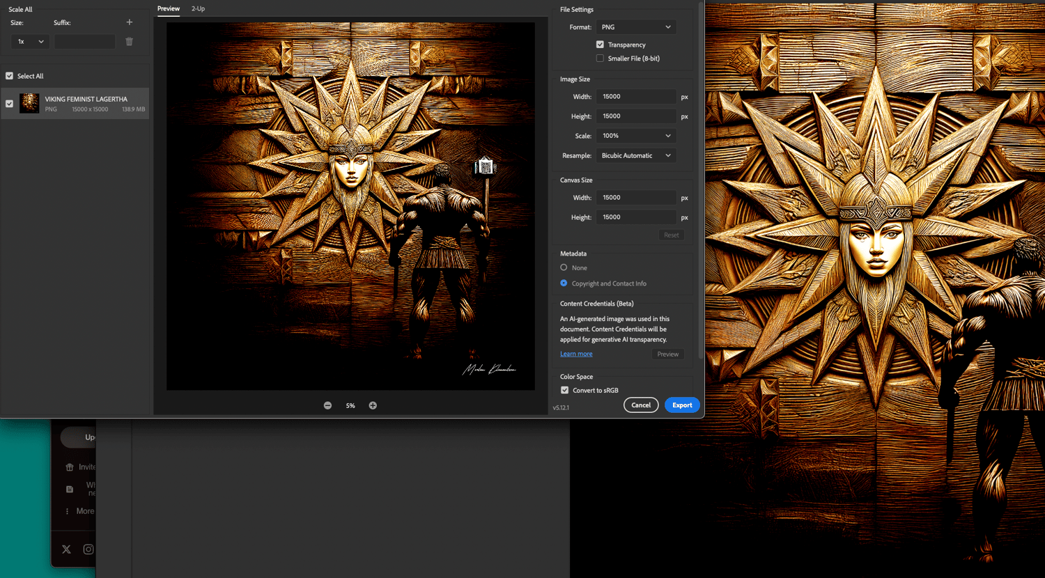
Task: Click the gift Invite icon
Action: coord(70,467)
